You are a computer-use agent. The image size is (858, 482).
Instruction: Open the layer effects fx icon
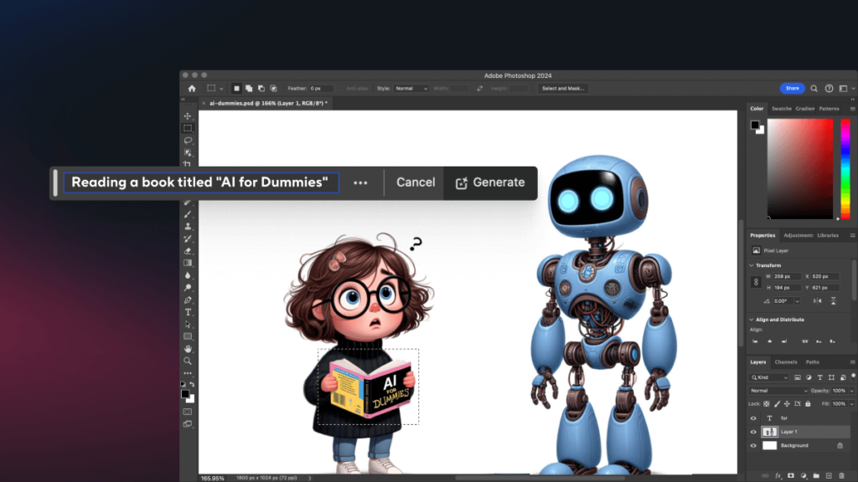pyautogui.click(x=778, y=476)
